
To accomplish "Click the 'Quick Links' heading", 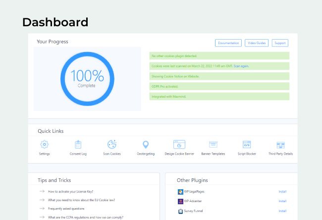I will tap(51, 131).
